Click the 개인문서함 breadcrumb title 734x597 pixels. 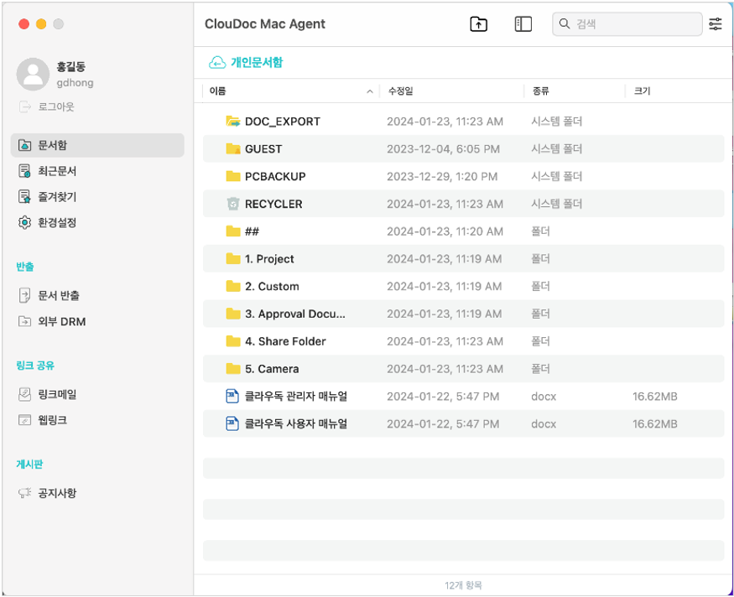pyautogui.click(x=257, y=62)
